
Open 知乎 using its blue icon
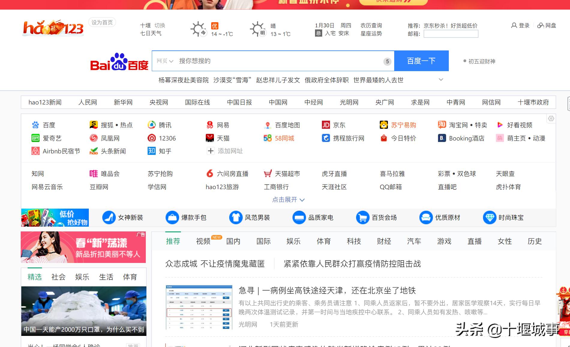coord(151,151)
